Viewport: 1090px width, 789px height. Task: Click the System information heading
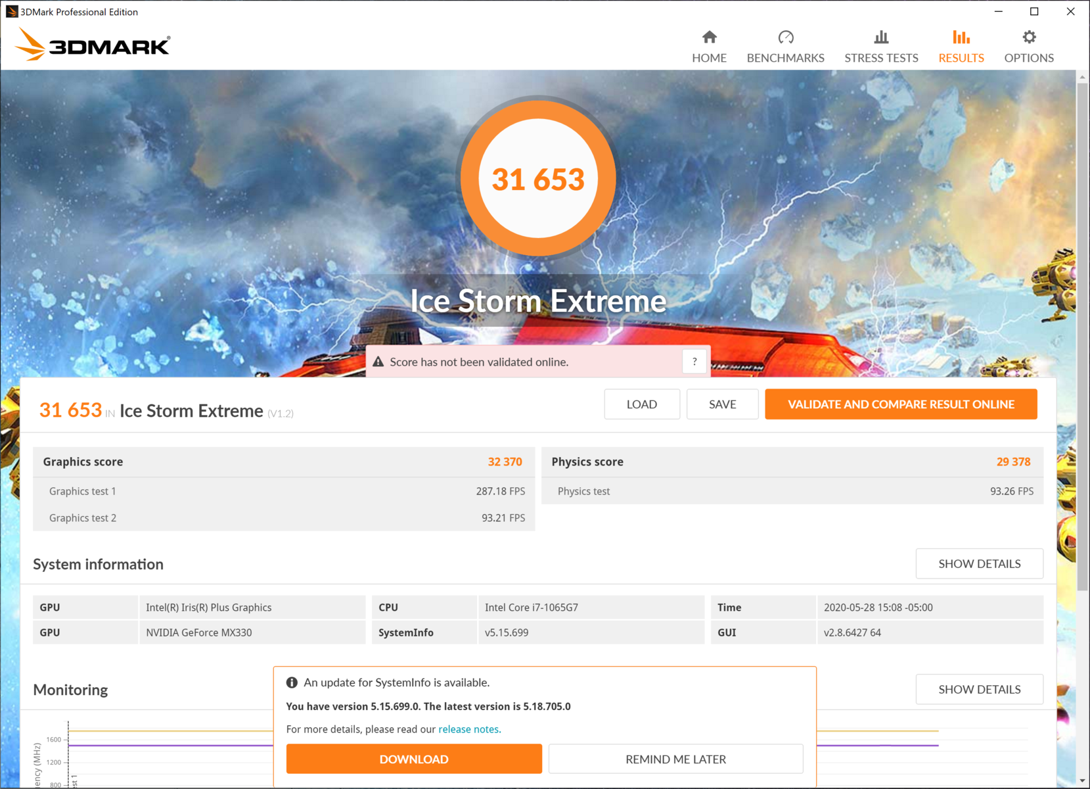(98, 564)
